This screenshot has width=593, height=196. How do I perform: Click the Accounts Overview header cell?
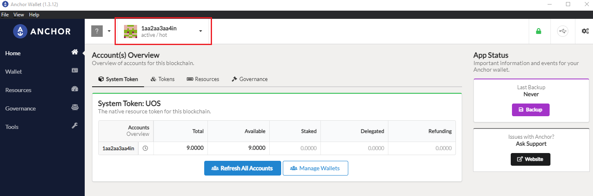(x=126, y=131)
